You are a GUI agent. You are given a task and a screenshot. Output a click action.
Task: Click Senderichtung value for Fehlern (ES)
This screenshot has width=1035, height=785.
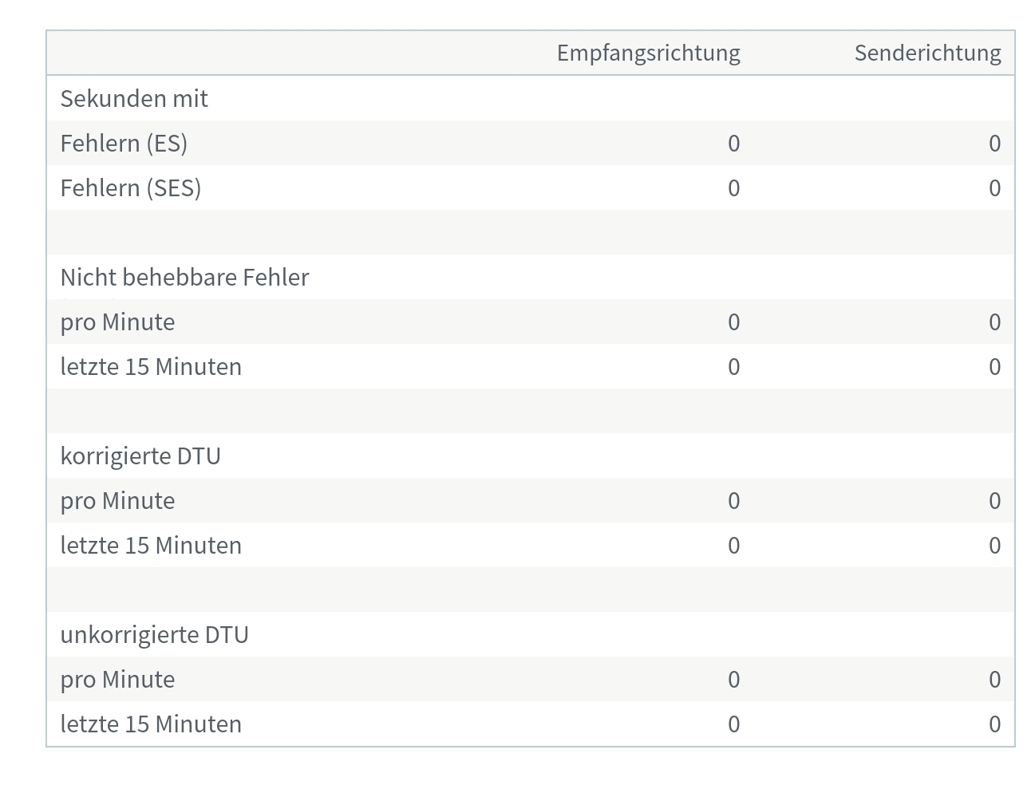(x=994, y=143)
